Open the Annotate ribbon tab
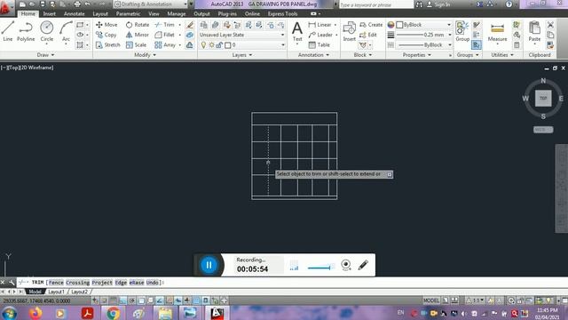568x320 pixels. point(74,14)
